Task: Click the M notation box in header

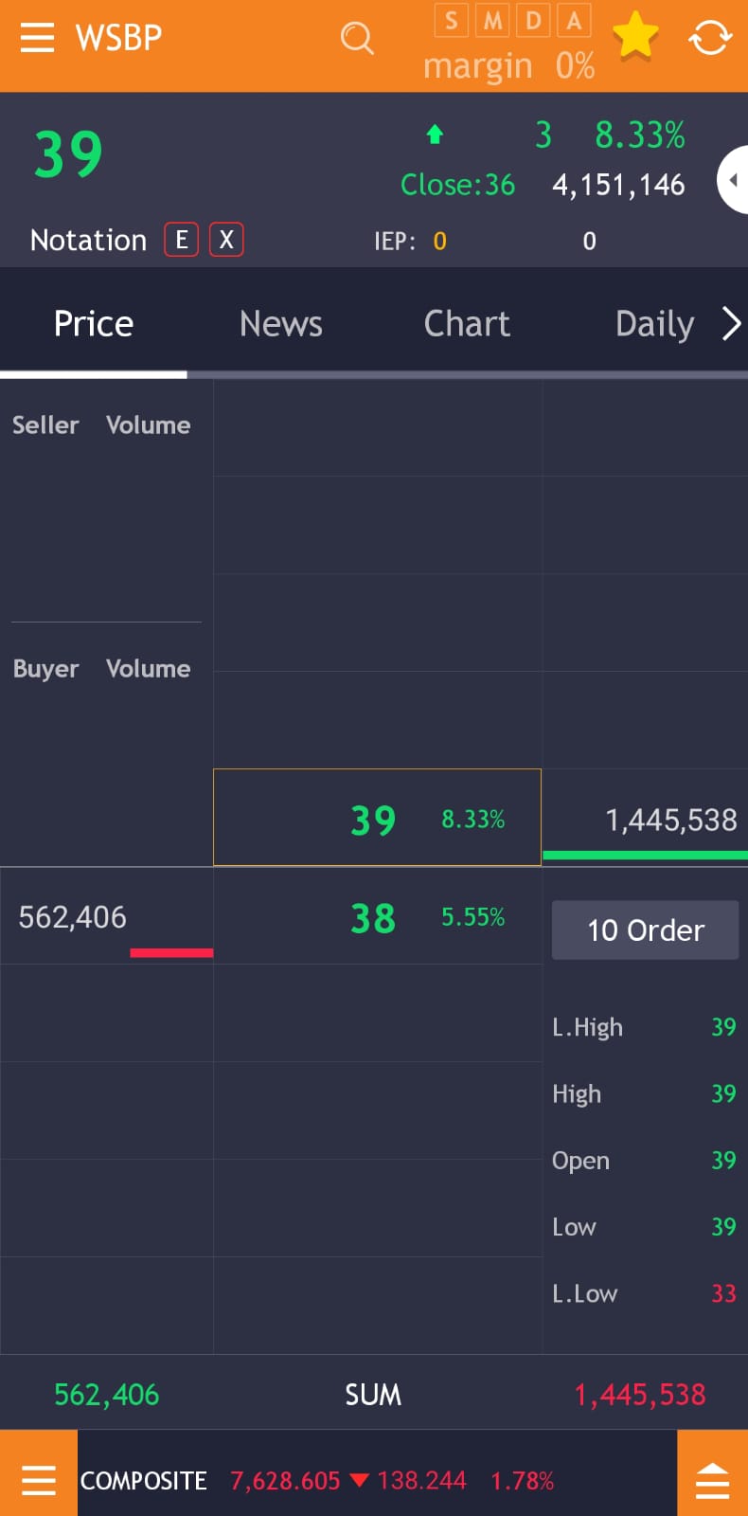Action: click(492, 20)
